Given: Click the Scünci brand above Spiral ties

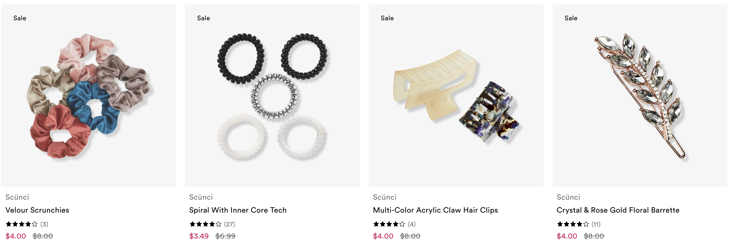Looking at the screenshot, I should (201, 197).
